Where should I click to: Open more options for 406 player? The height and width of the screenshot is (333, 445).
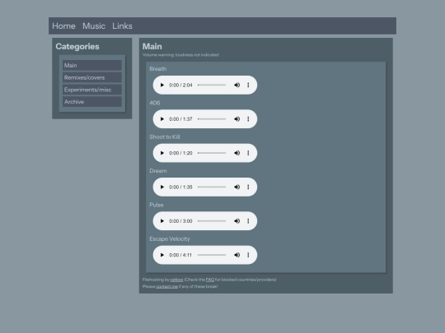tap(248, 119)
